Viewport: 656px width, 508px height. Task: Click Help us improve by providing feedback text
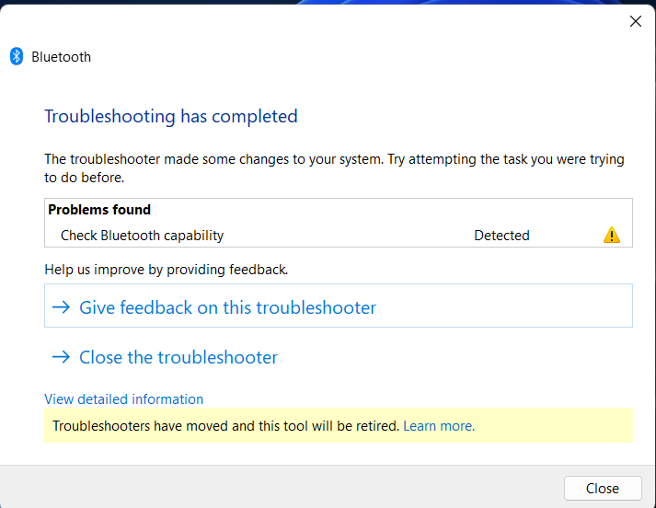pyautogui.click(x=167, y=270)
